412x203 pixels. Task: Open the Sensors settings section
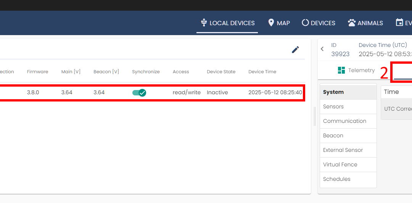pyautogui.click(x=348, y=106)
